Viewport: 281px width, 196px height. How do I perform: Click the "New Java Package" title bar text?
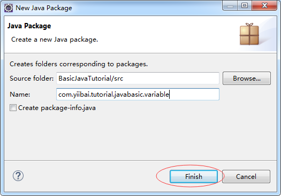[44, 8]
